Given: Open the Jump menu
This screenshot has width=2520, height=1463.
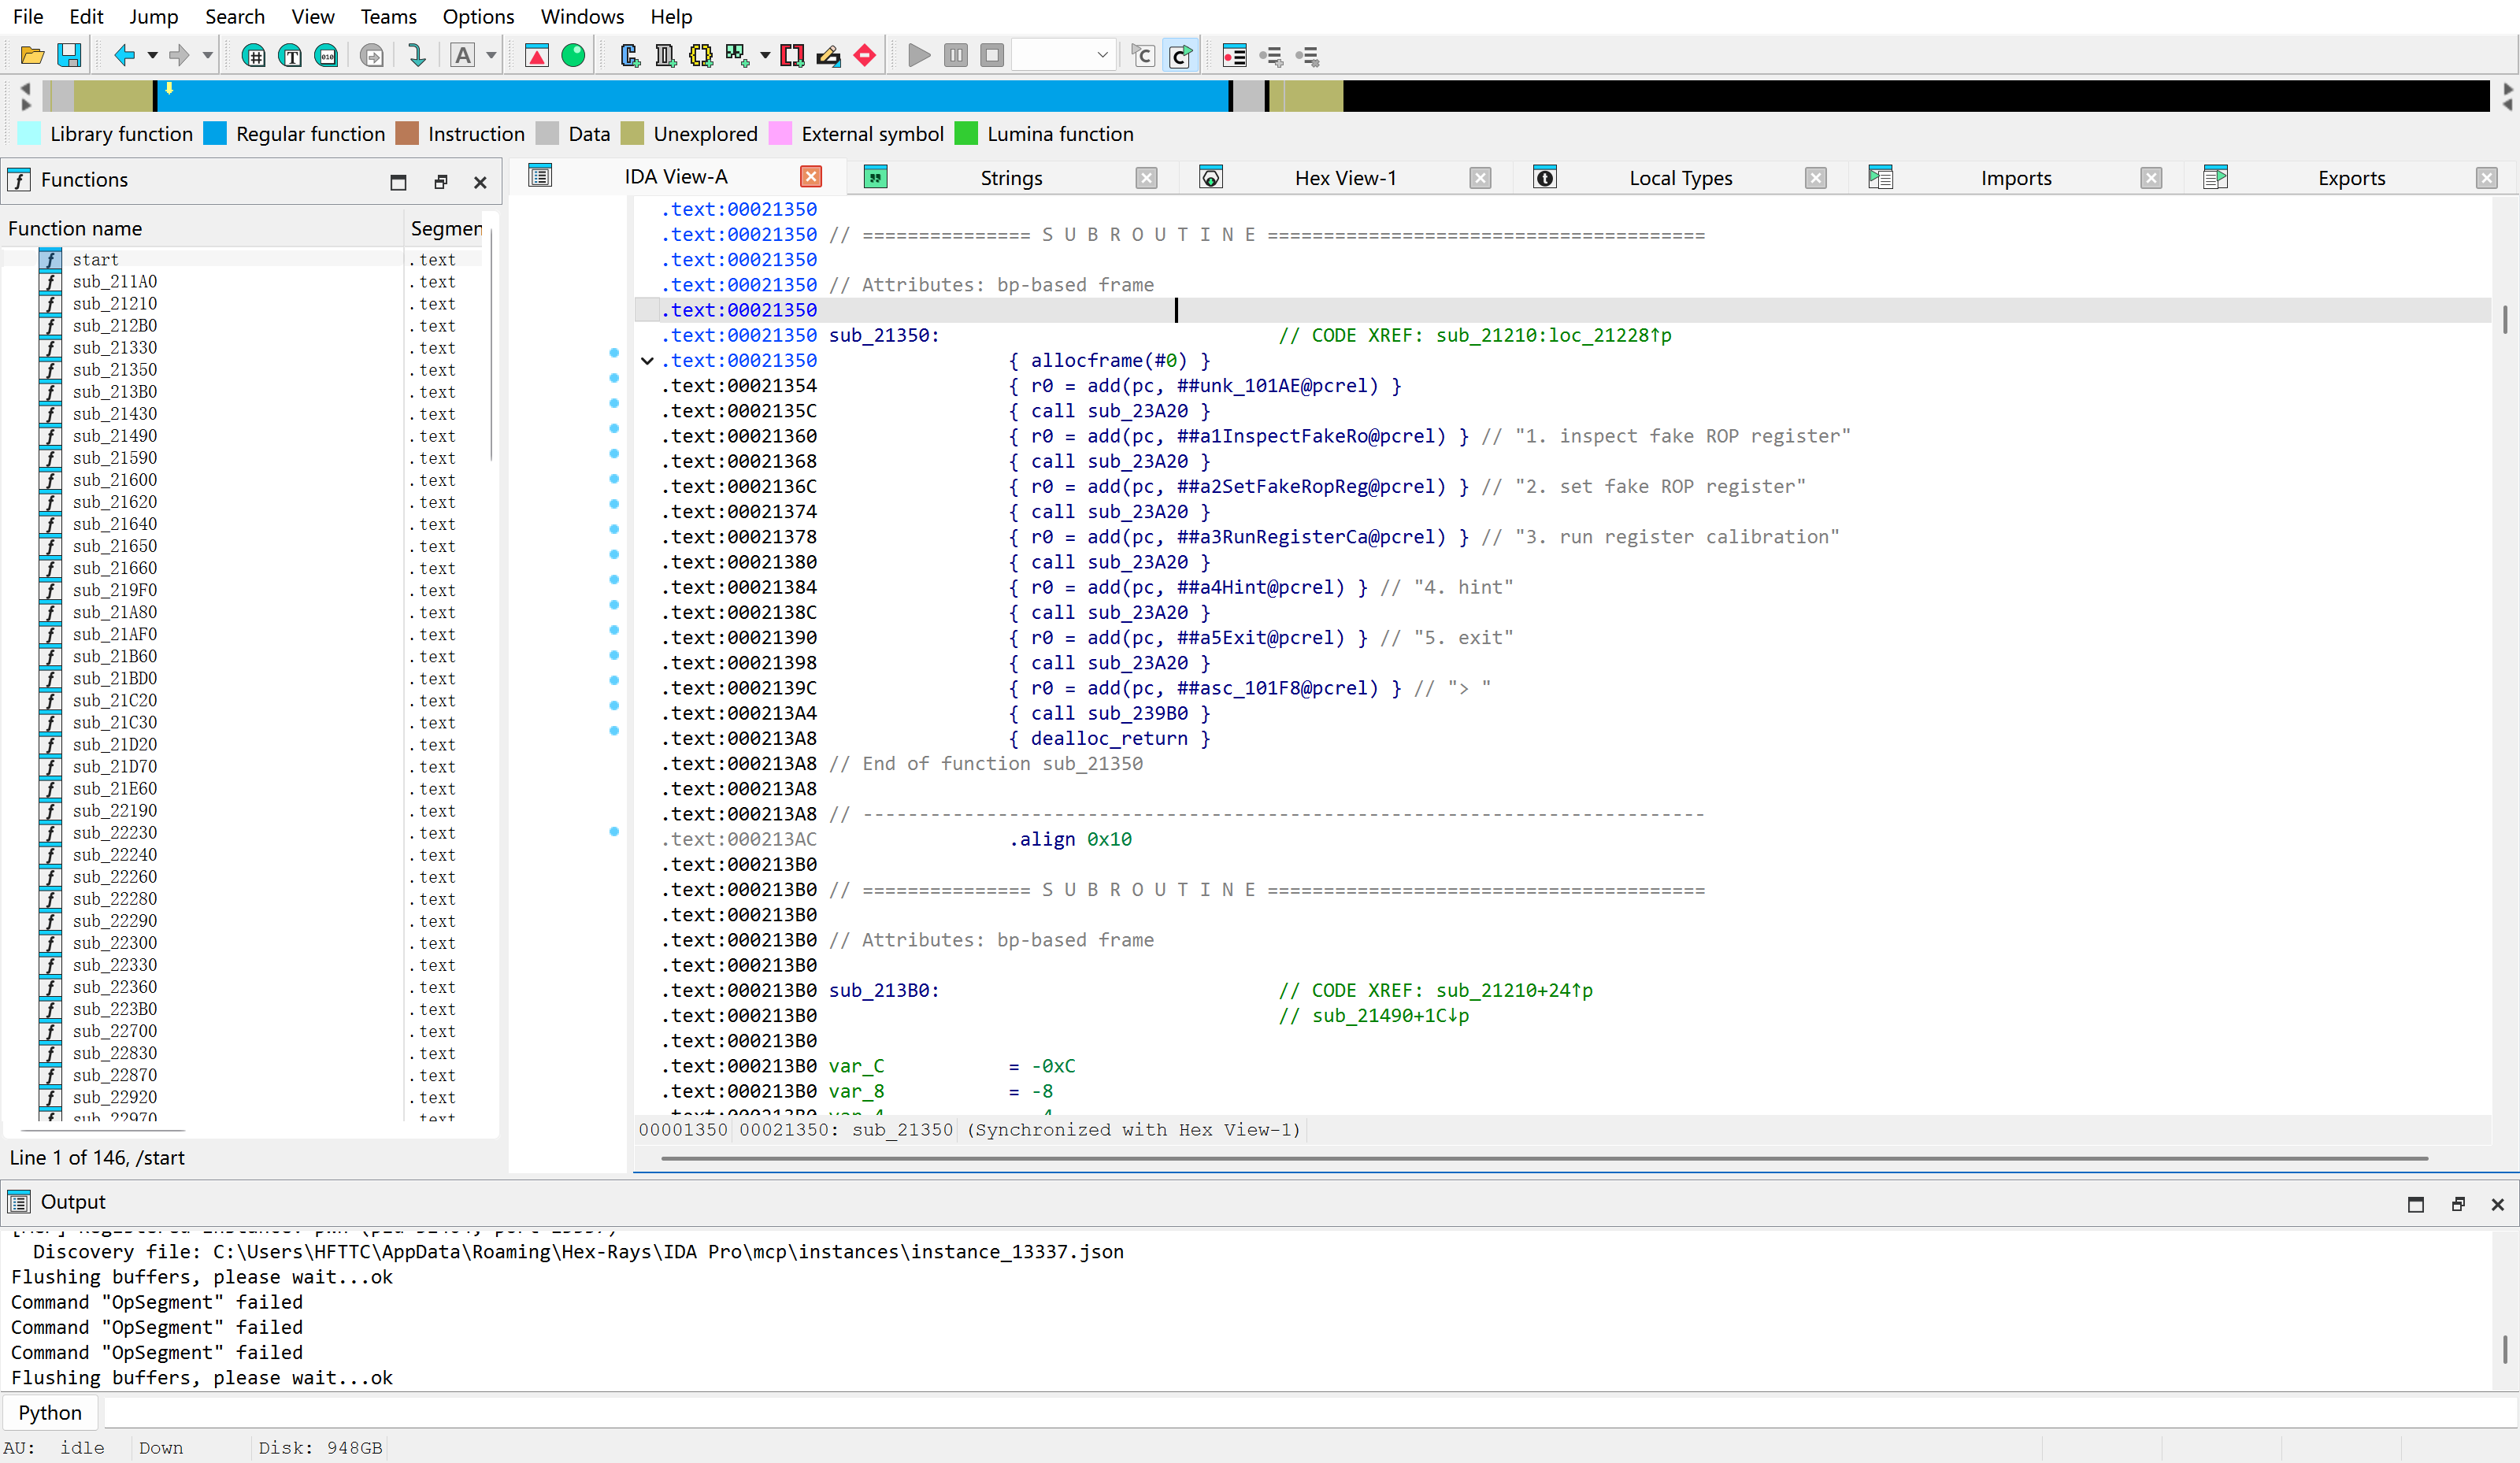Looking at the screenshot, I should tap(153, 16).
